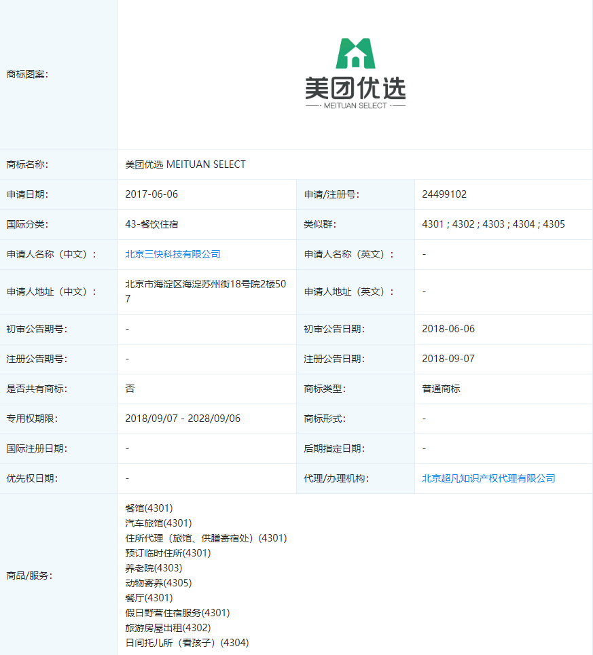
Task: Click the 申请/注册号 label
Action: pos(331,194)
